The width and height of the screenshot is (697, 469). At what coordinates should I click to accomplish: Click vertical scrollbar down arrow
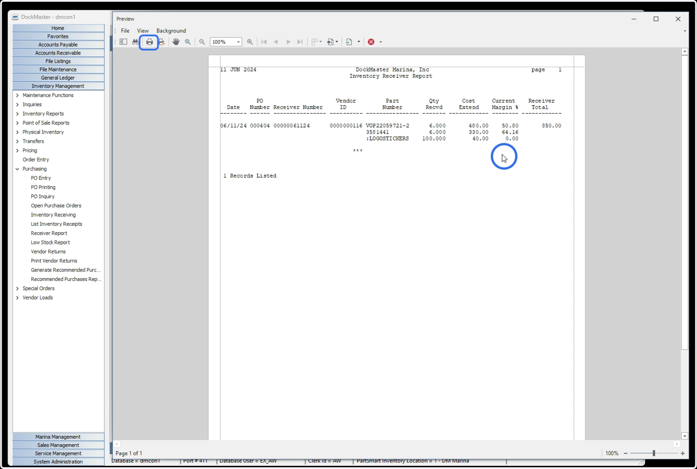[x=685, y=436]
